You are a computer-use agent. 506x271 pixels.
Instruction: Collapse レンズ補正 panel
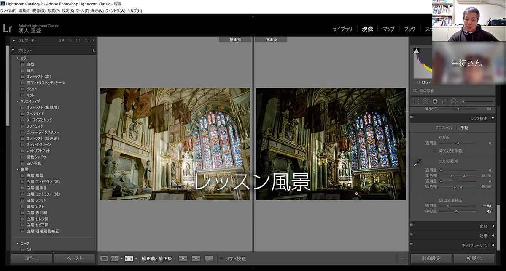click(x=493, y=118)
